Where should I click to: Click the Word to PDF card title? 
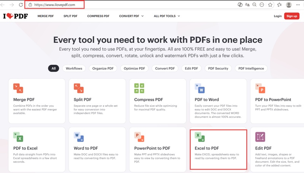[86, 148]
